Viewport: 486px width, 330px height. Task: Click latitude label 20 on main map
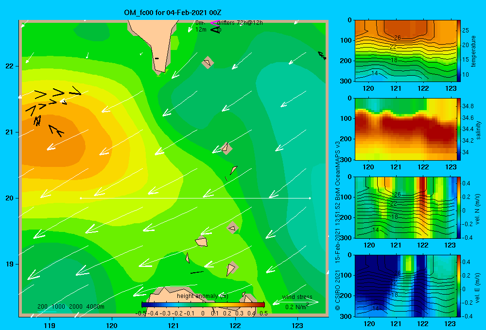click(x=9, y=198)
